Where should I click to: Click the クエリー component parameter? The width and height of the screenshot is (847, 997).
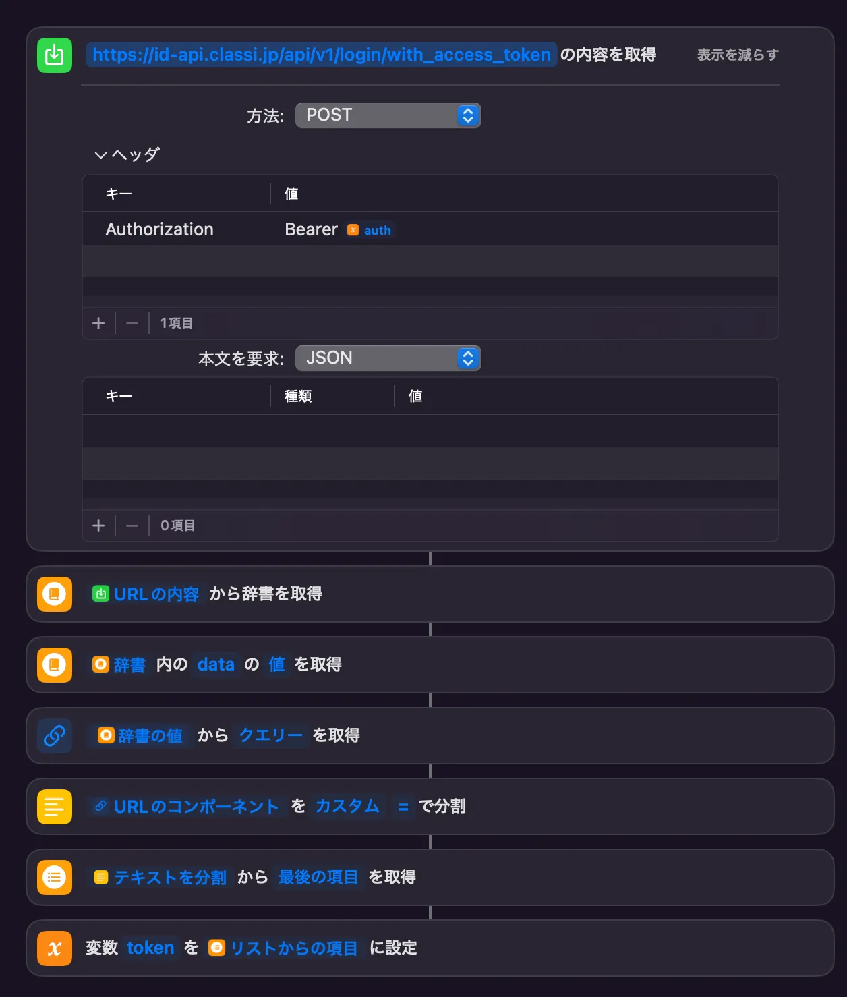[270, 735]
